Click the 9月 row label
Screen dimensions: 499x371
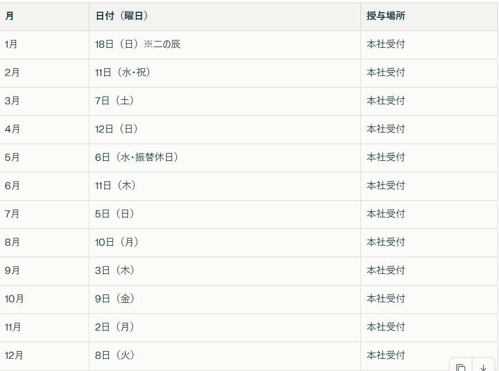[x=12, y=271]
